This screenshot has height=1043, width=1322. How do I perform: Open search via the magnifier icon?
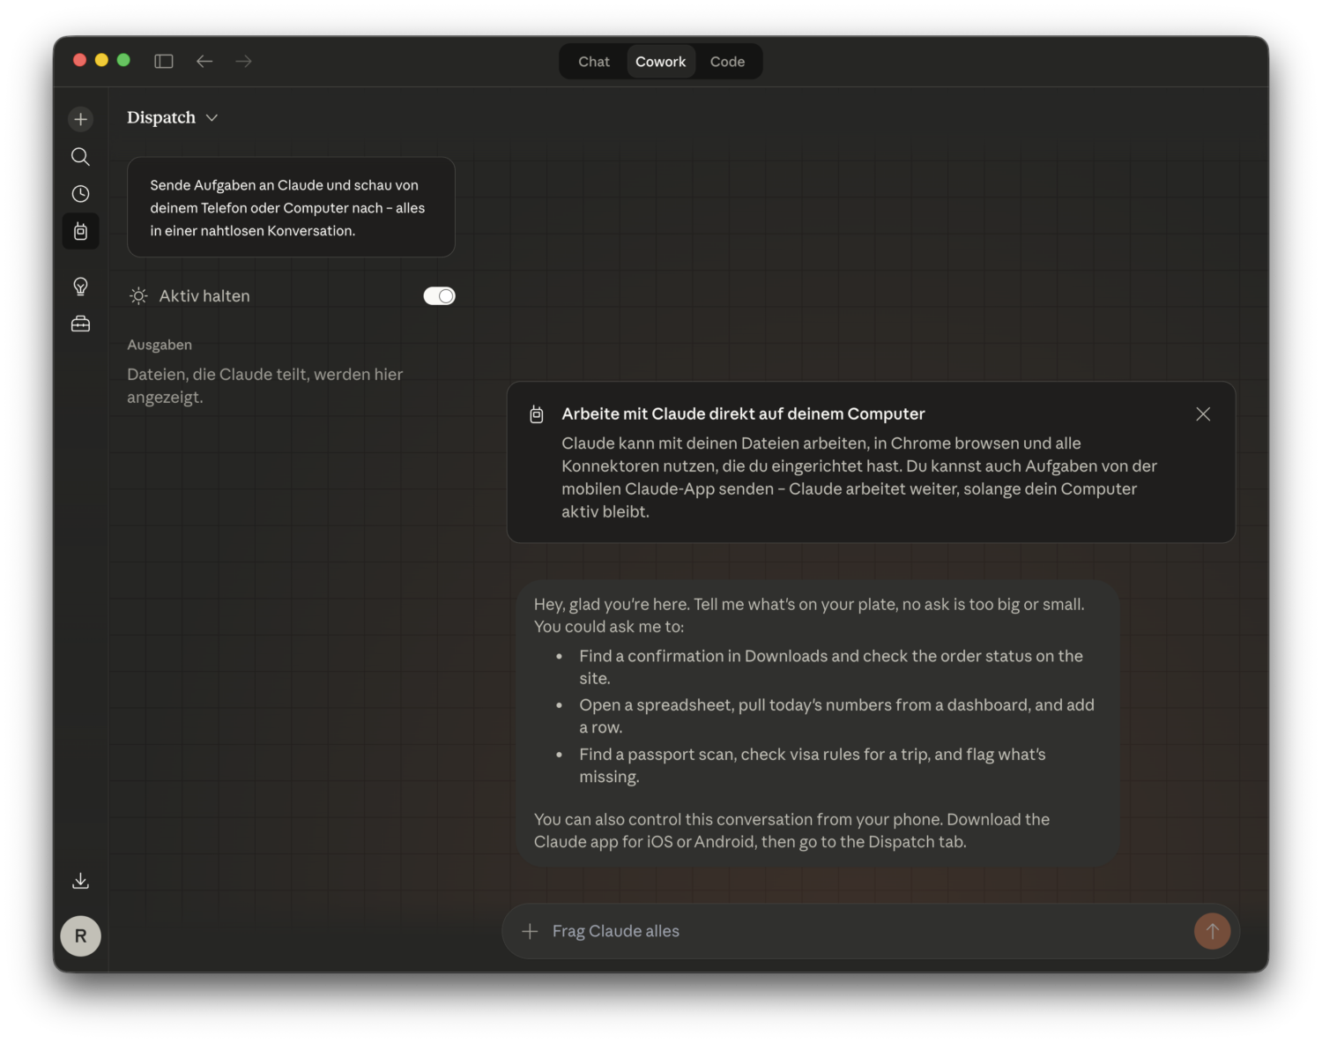(80, 157)
